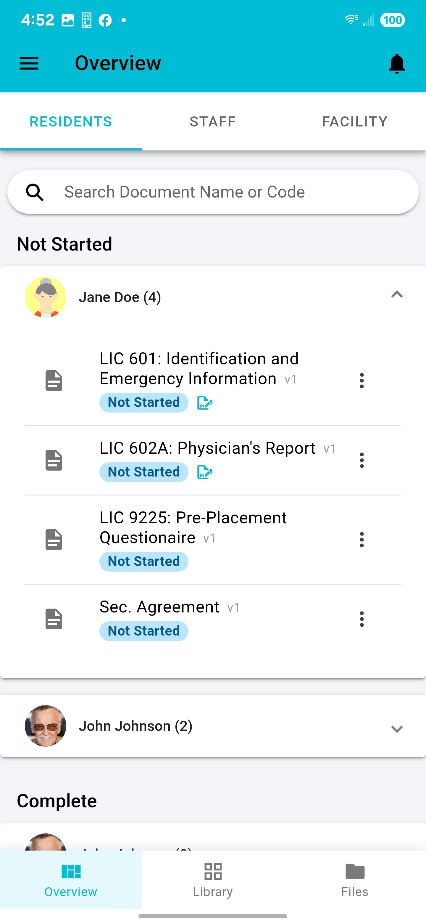Click the search magnifier icon
This screenshot has height=924, width=426.
35,192
